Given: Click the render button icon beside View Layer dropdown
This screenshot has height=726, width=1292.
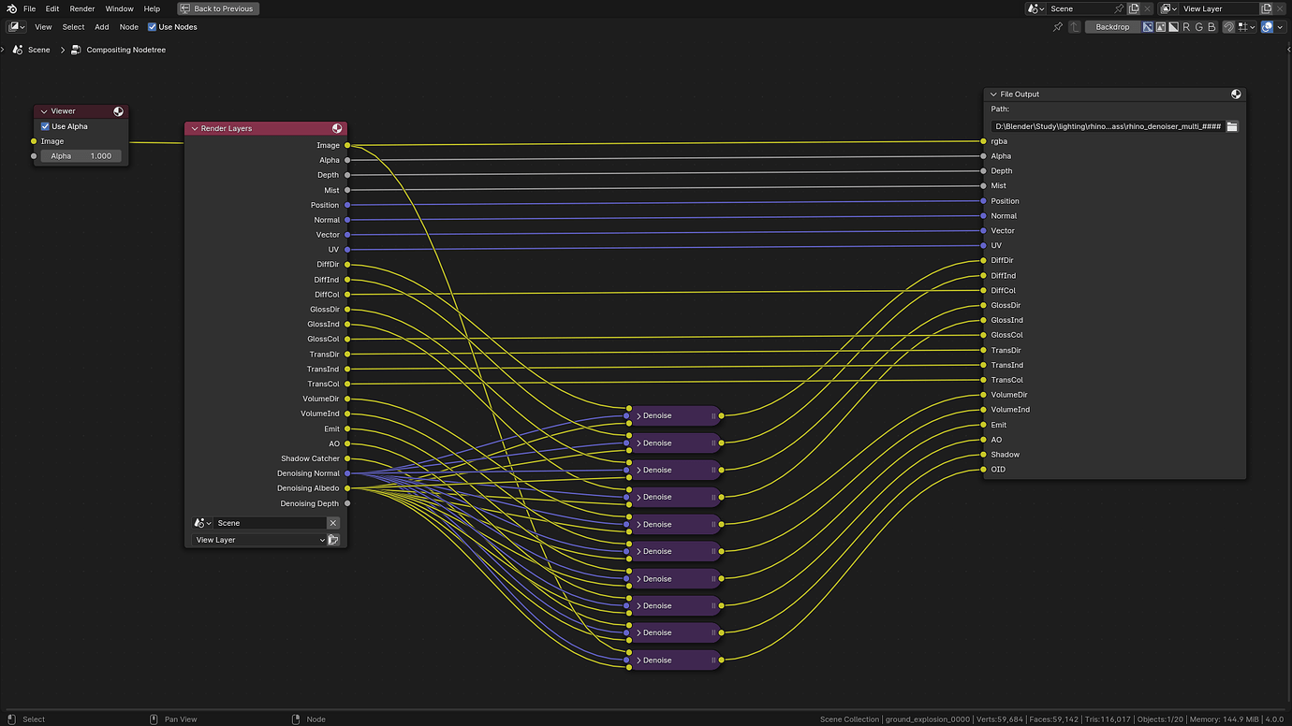Looking at the screenshot, I should [333, 540].
